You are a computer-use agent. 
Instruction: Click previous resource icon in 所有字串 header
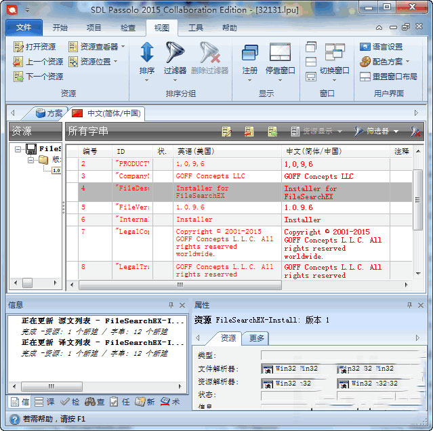pos(249,131)
